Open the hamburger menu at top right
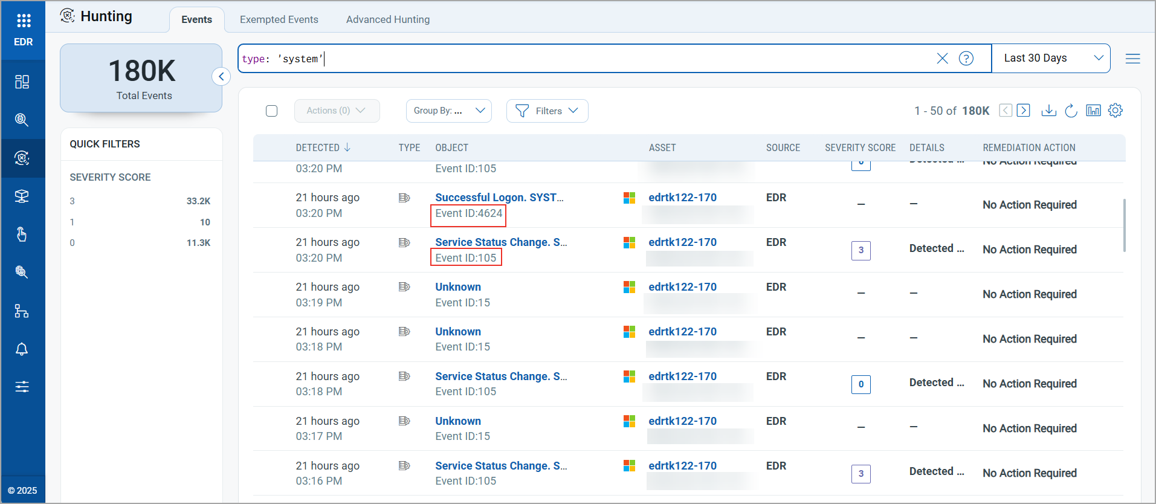Screen dimensions: 1156x504 1132,59
